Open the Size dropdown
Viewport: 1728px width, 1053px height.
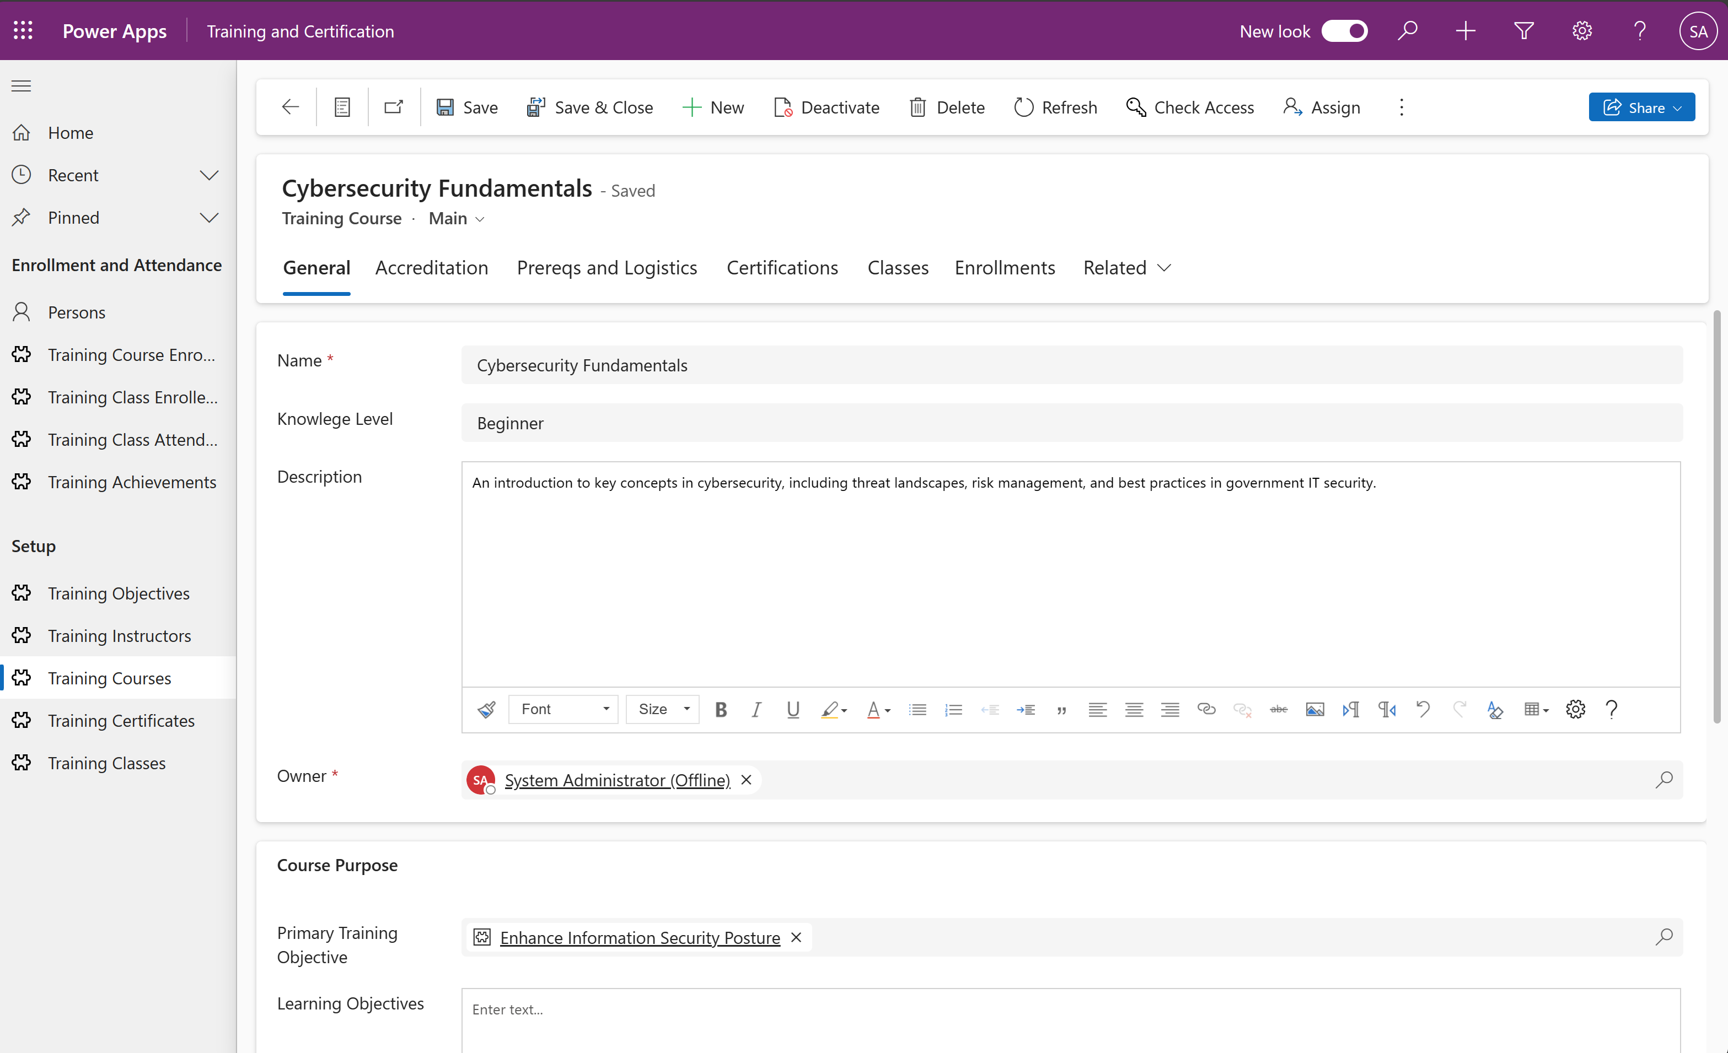coord(663,710)
